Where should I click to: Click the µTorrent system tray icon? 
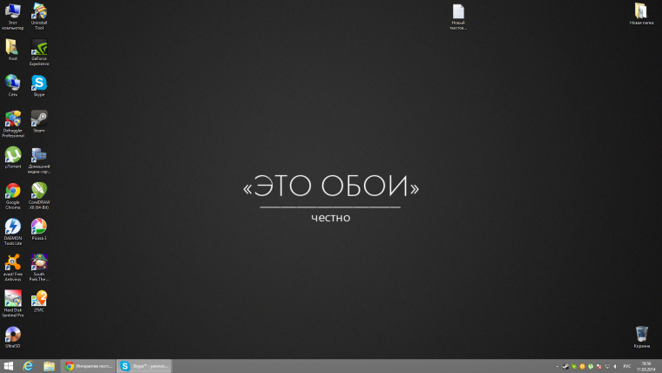[x=591, y=366]
